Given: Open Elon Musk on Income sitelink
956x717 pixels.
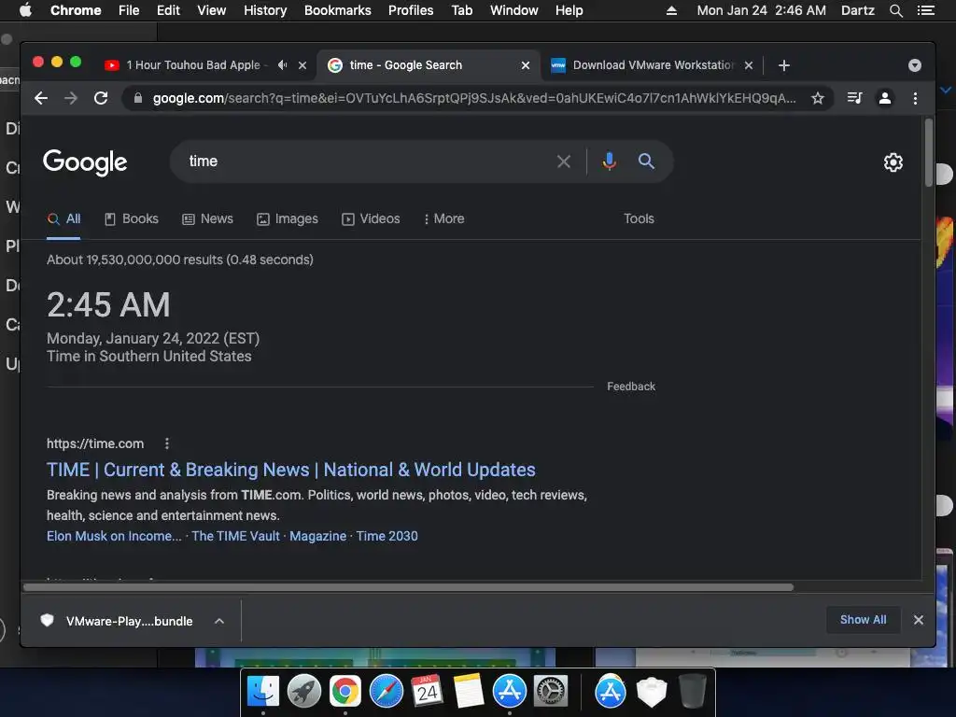Looking at the screenshot, I should tap(114, 536).
